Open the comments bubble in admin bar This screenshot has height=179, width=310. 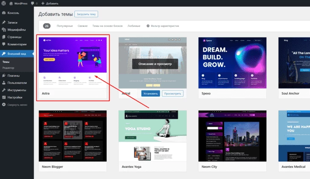[x=33, y=3]
